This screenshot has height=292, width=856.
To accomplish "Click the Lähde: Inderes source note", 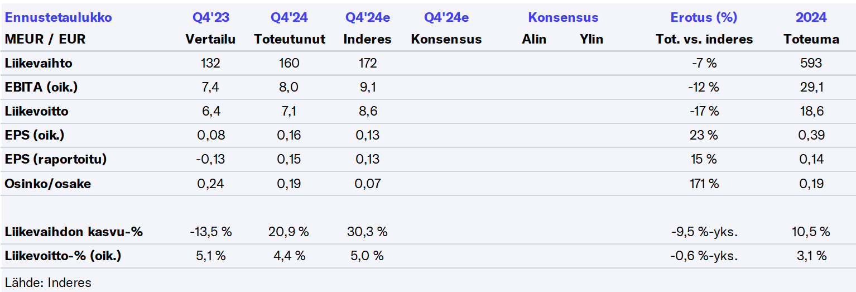I will pyautogui.click(x=47, y=283).
